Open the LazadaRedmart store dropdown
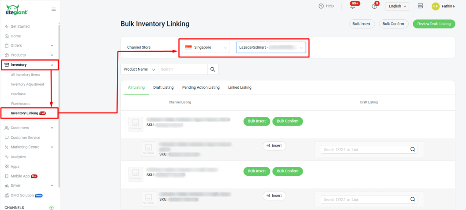Image resolution: width=466 pixels, height=210 pixels. tap(271, 47)
